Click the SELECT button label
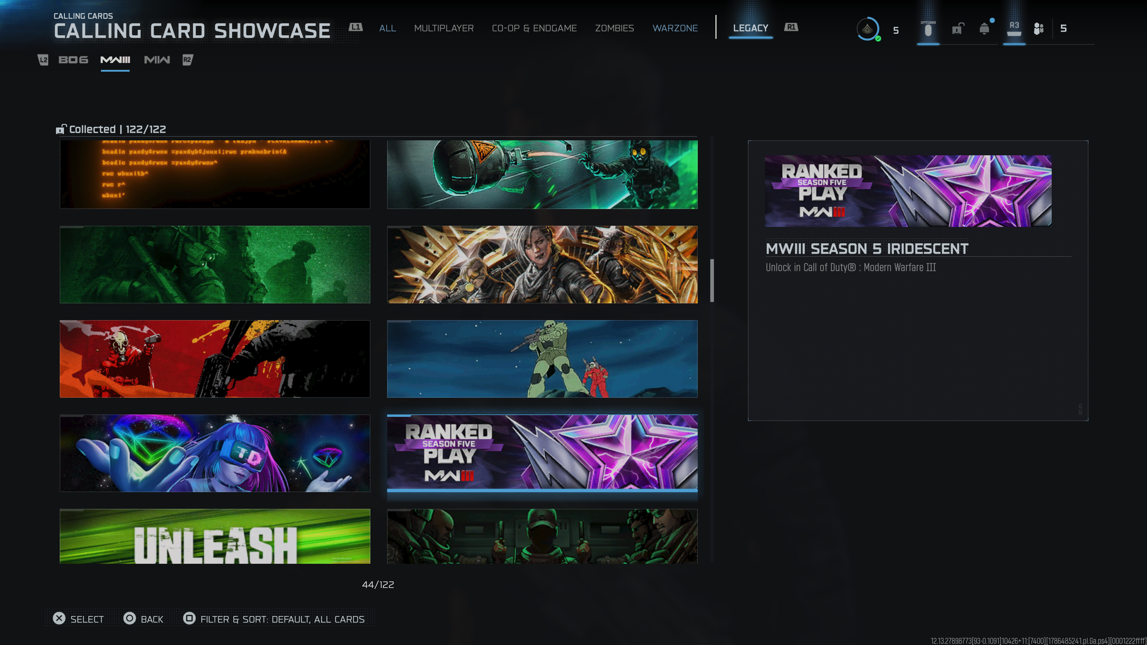 coord(87,619)
